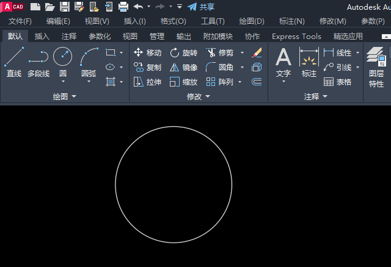Click the Undo arrow
Image resolution: width=391 pixels, height=267 pixels.
pyautogui.click(x=138, y=7)
